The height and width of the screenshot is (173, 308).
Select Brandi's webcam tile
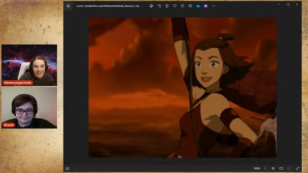(29, 108)
